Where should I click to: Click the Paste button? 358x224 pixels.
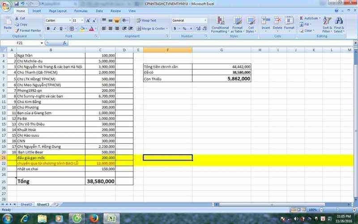click(8, 23)
